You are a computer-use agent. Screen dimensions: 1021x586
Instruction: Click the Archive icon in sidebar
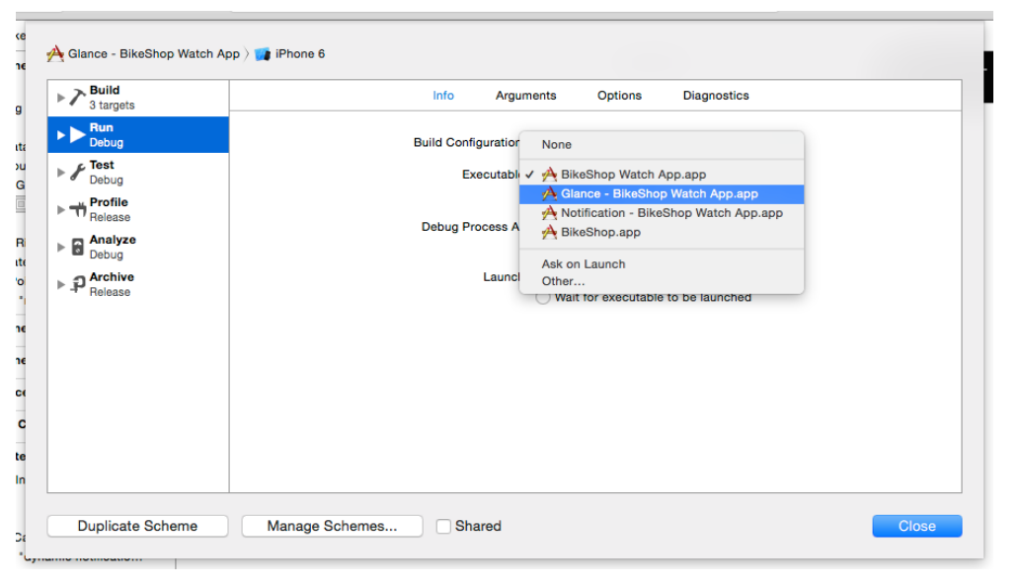(x=77, y=284)
